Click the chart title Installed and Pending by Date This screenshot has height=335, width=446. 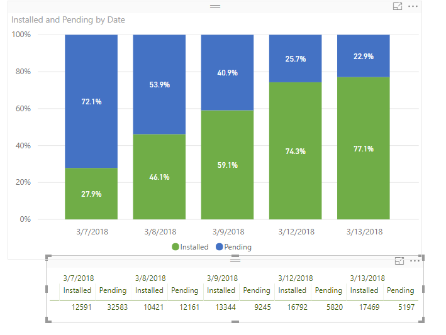pos(68,20)
